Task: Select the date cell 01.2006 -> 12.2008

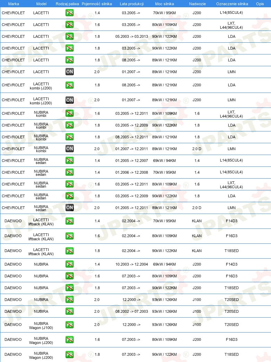Action: pos(132,172)
